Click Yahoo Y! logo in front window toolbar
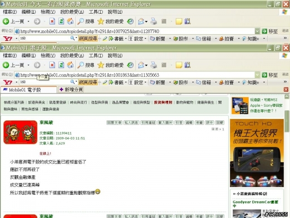290x218 pixels. point(8,82)
